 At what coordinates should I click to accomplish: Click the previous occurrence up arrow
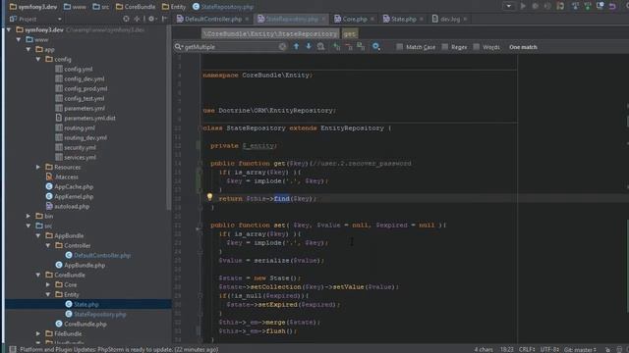[x=296, y=46]
